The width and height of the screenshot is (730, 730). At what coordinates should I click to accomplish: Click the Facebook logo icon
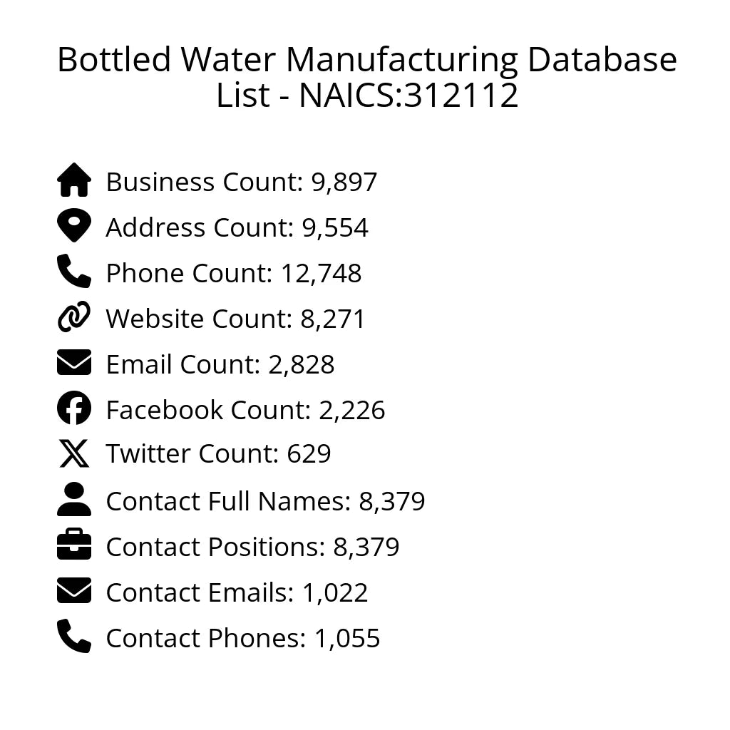[x=74, y=408]
